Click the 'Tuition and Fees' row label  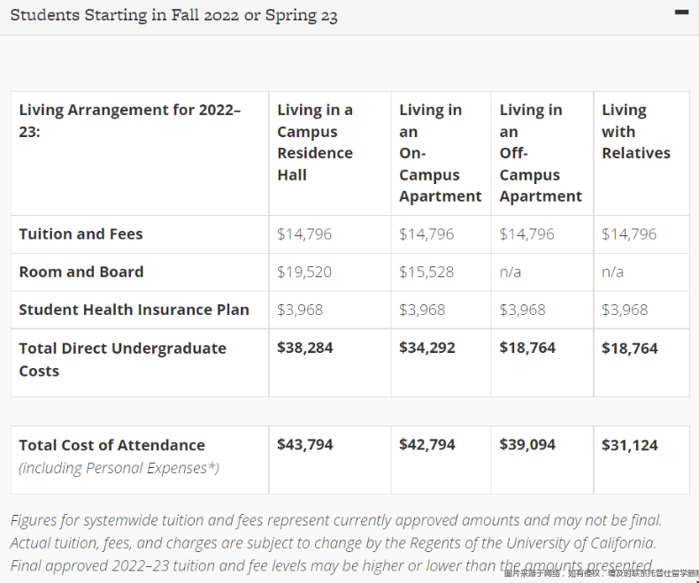pyautogui.click(x=81, y=234)
